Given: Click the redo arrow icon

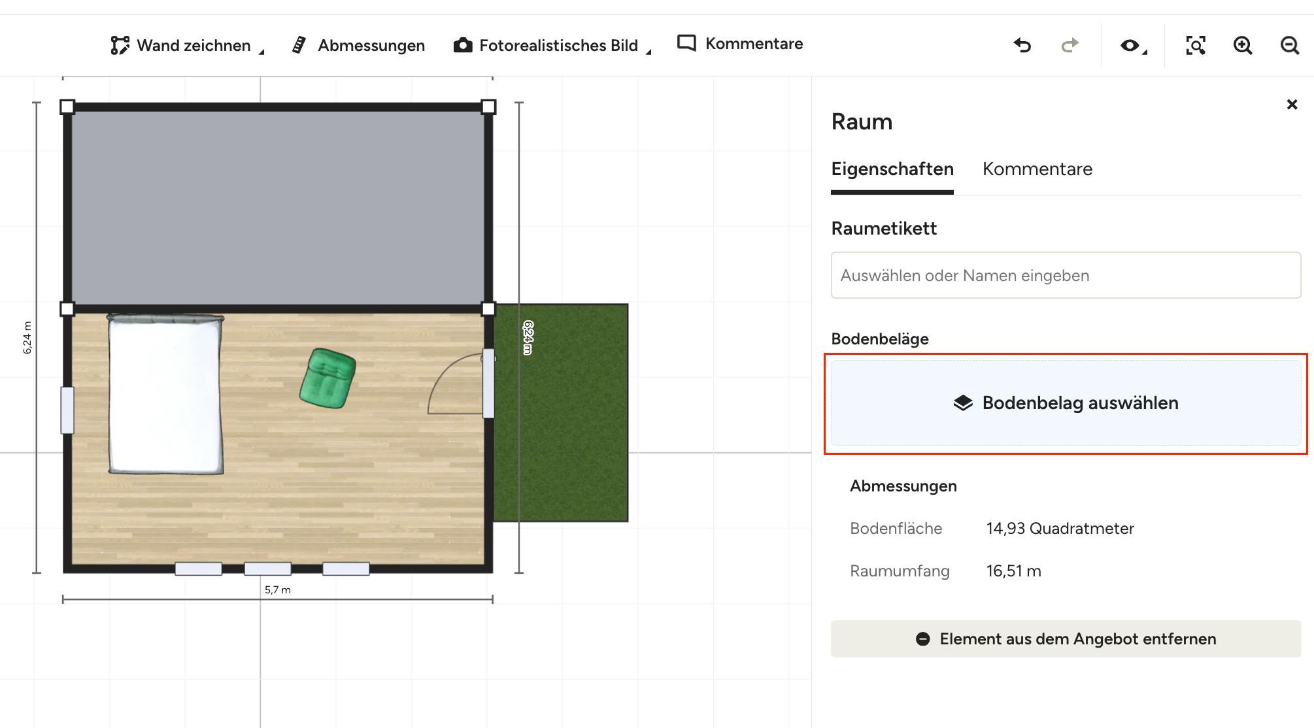Looking at the screenshot, I should [x=1070, y=45].
